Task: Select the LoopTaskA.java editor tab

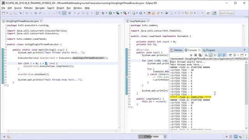Action: pos(137,21)
